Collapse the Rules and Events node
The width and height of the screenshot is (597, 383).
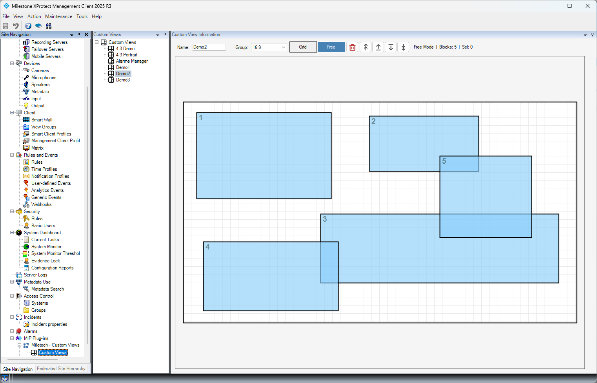coord(12,155)
